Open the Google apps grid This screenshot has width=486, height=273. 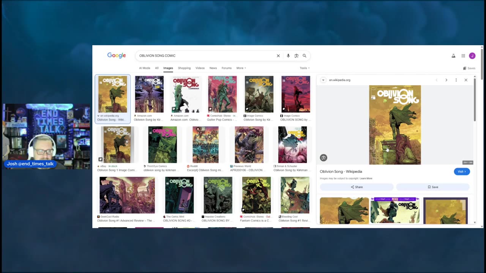[x=463, y=56]
